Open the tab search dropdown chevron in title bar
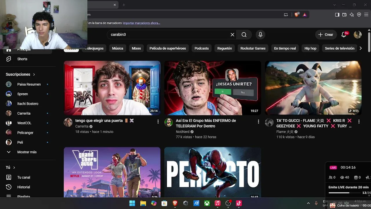The height and width of the screenshot is (209, 371). (x=334, y=5)
